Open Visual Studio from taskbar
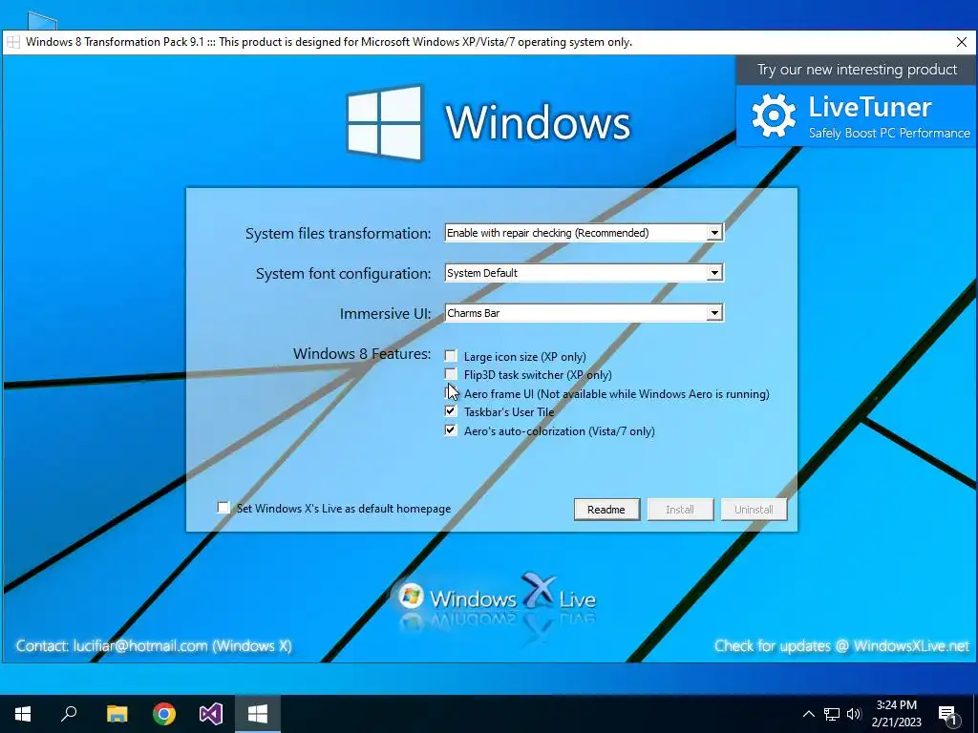The height and width of the screenshot is (733, 978). 211,714
